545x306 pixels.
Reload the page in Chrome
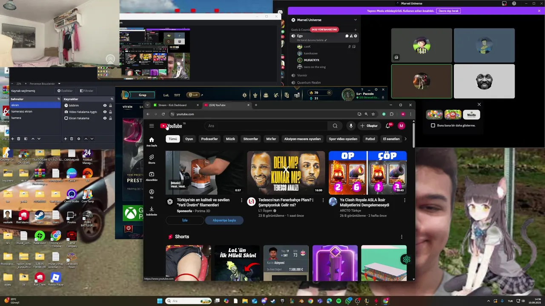pyautogui.click(x=163, y=114)
